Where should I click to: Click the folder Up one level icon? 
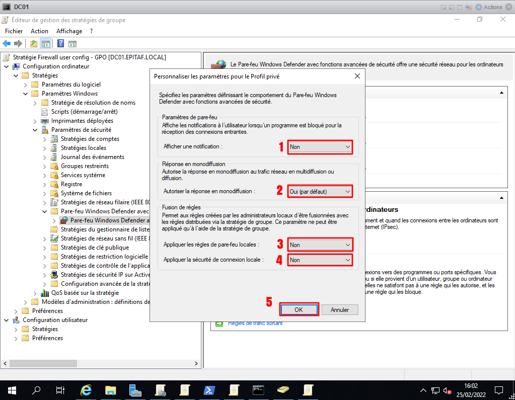pyautogui.click(x=33, y=43)
